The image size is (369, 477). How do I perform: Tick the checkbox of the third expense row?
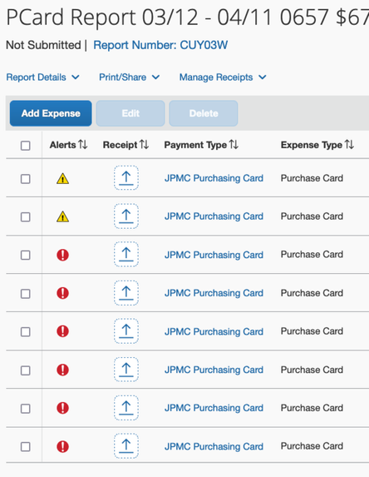coord(26,255)
